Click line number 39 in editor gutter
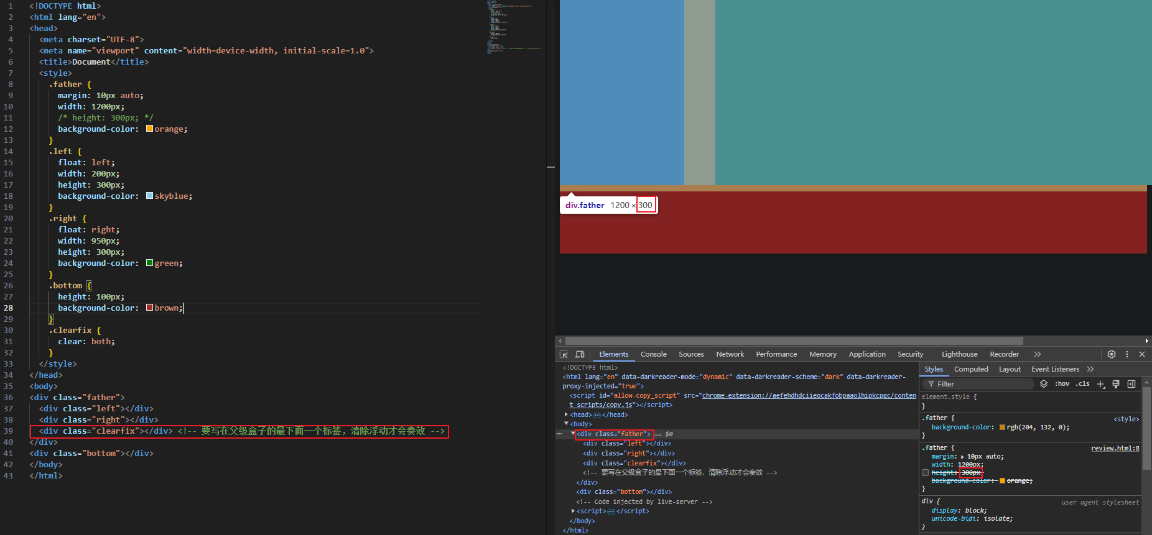This screenshot has height=535, width=1152. click(x=9, y=431)
